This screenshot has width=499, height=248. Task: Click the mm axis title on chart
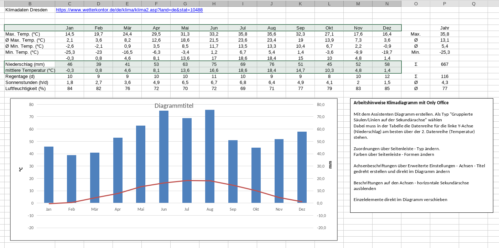tap(330, 164)
